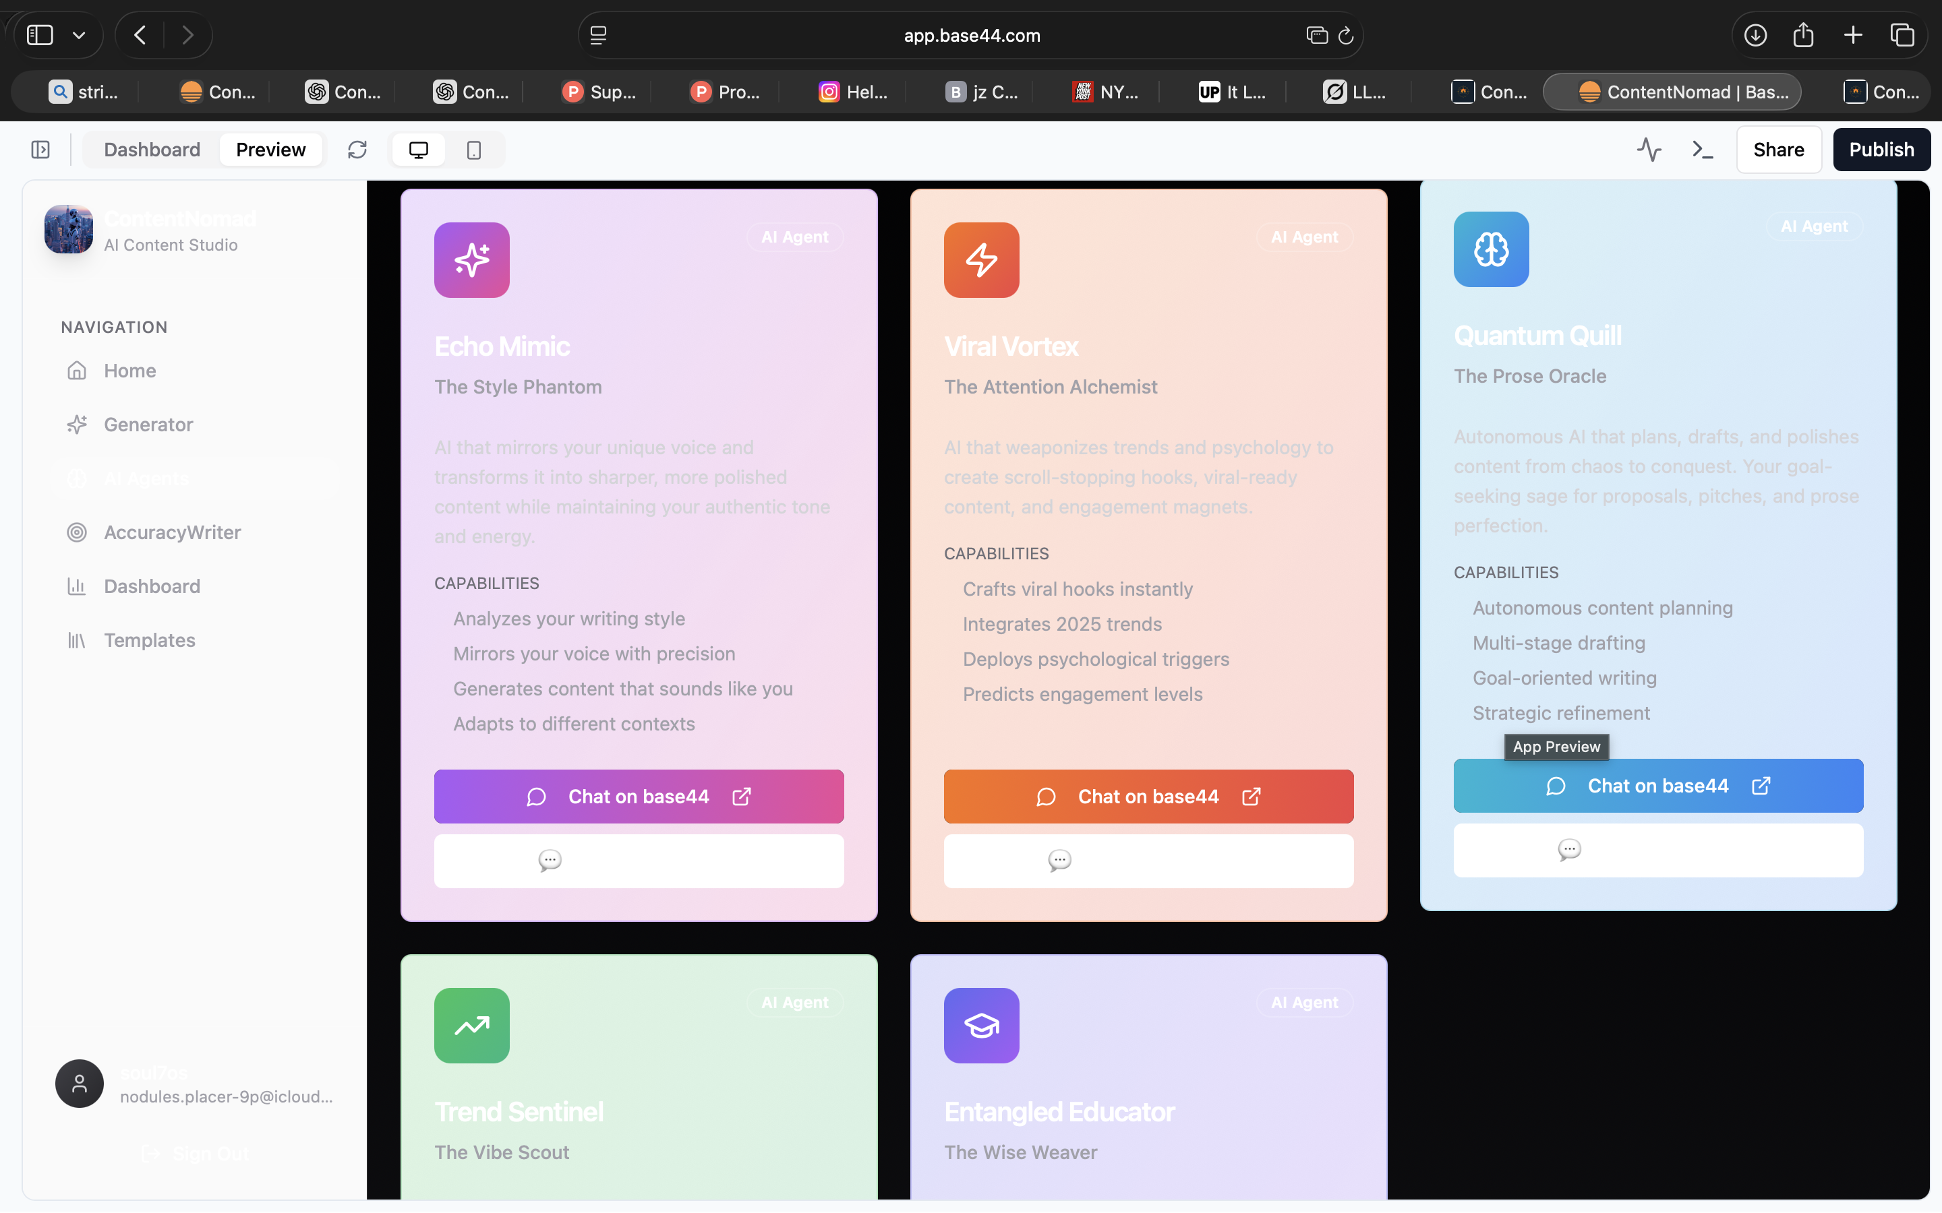Click the white chat-bubble button under Echo Mimic
Screen dimensions: 1942x1213
[x=639, y=861]
